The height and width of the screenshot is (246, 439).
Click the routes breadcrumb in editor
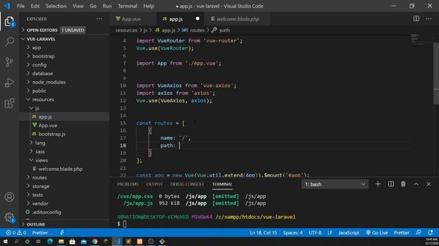click(x=197, y=30)
